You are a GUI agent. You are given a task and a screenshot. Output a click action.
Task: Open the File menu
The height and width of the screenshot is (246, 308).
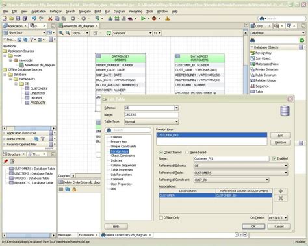tap(6, 12)
